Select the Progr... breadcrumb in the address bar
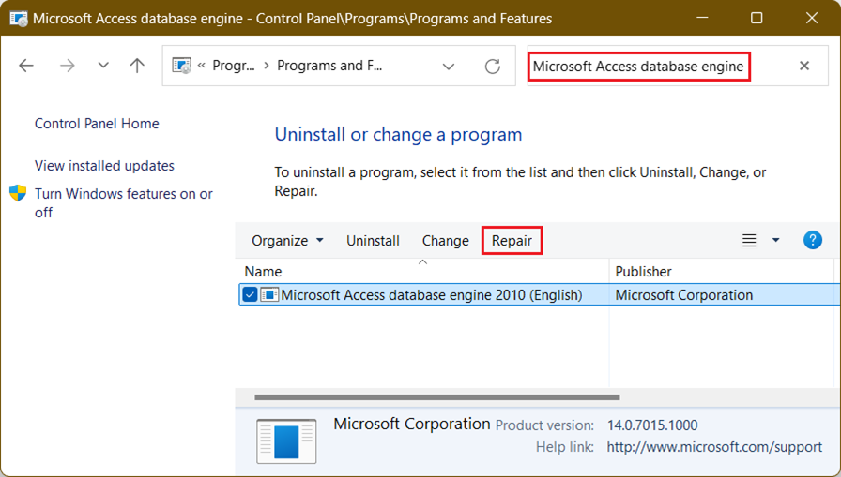Image resolution: width=841 pixels, height=477 pixels. click(234, 66)
